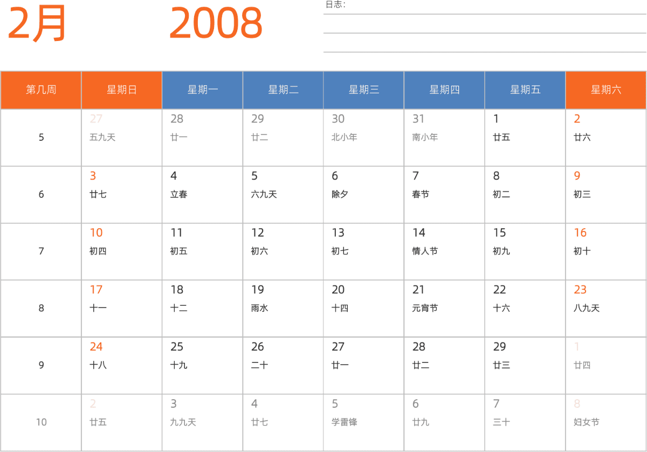The height and width of the screenshot is (452, 647).
Task: Select January 30 labeled 北小年
Action: pyautogui.click(x=364, y=138)
